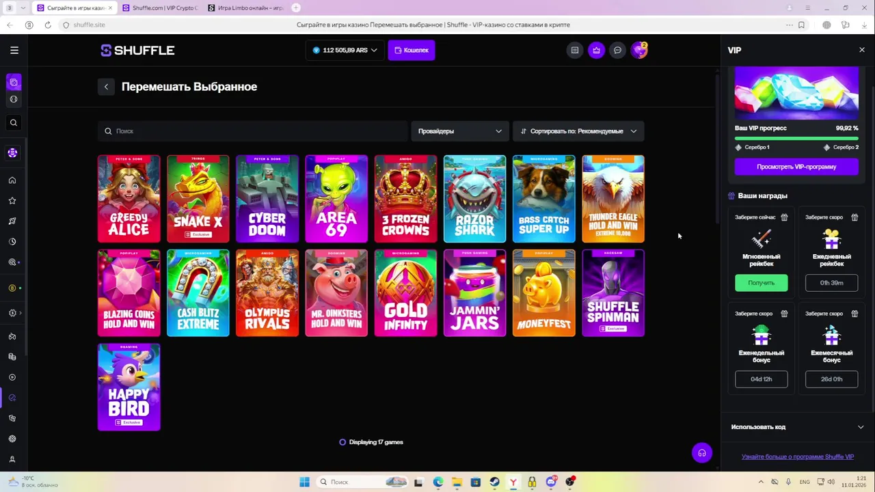Open the hamburger menu
The height and width of the screenshot is (492, 875).
(x=14, y=50)
